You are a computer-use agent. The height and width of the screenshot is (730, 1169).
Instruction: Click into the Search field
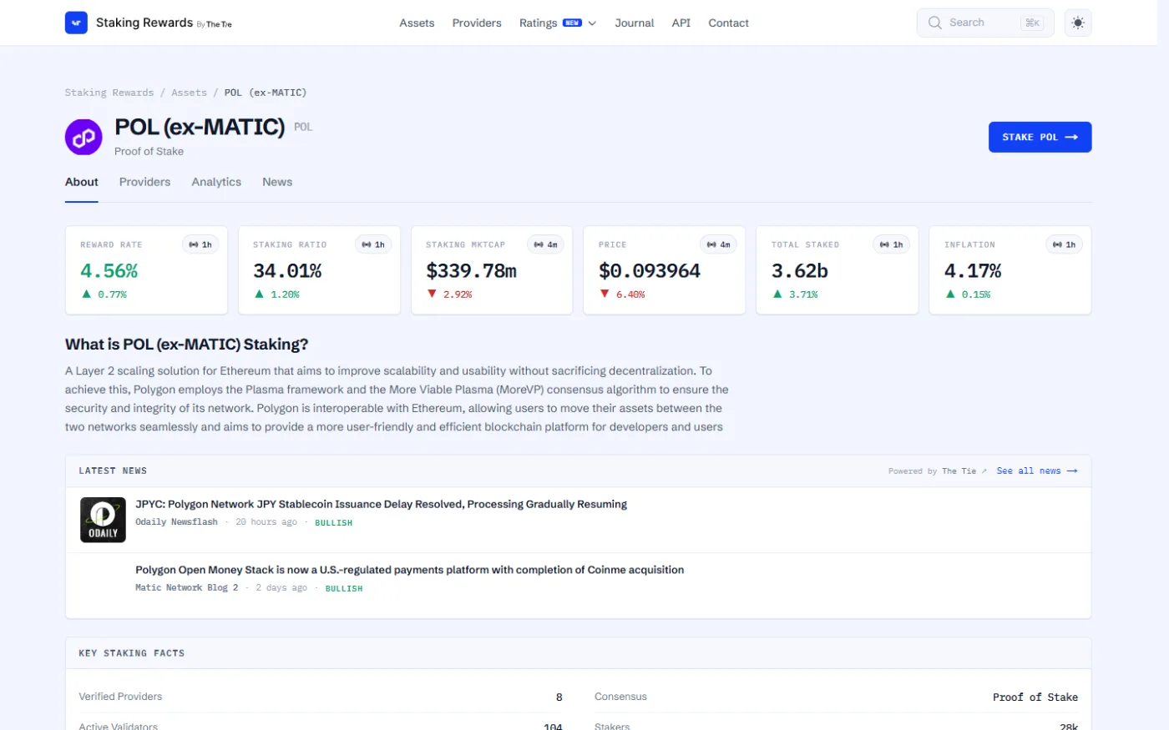coord(985,23)
